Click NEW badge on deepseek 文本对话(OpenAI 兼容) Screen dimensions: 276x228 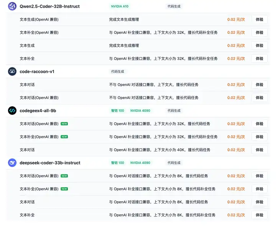64,176
